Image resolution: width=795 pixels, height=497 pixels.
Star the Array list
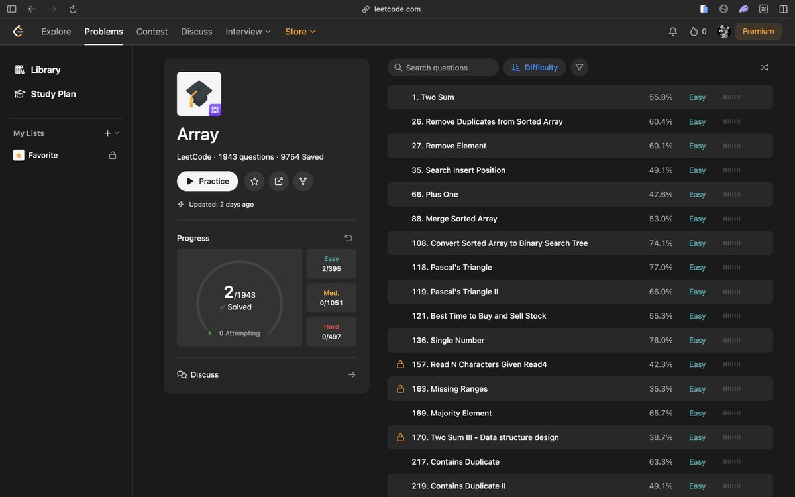pyautogui.click(x=254, y=181)
